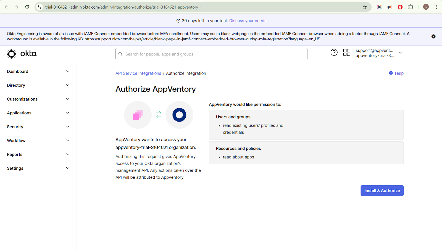442x250 pixels.
Task: Expand the Reports menu chevron
Action: (x=68, y=154)
